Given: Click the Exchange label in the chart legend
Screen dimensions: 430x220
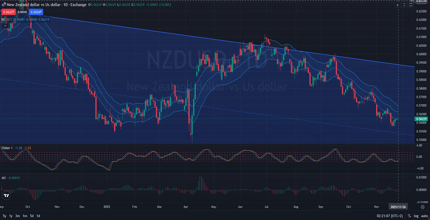Looking at the screenshot, I should point(78,5).
